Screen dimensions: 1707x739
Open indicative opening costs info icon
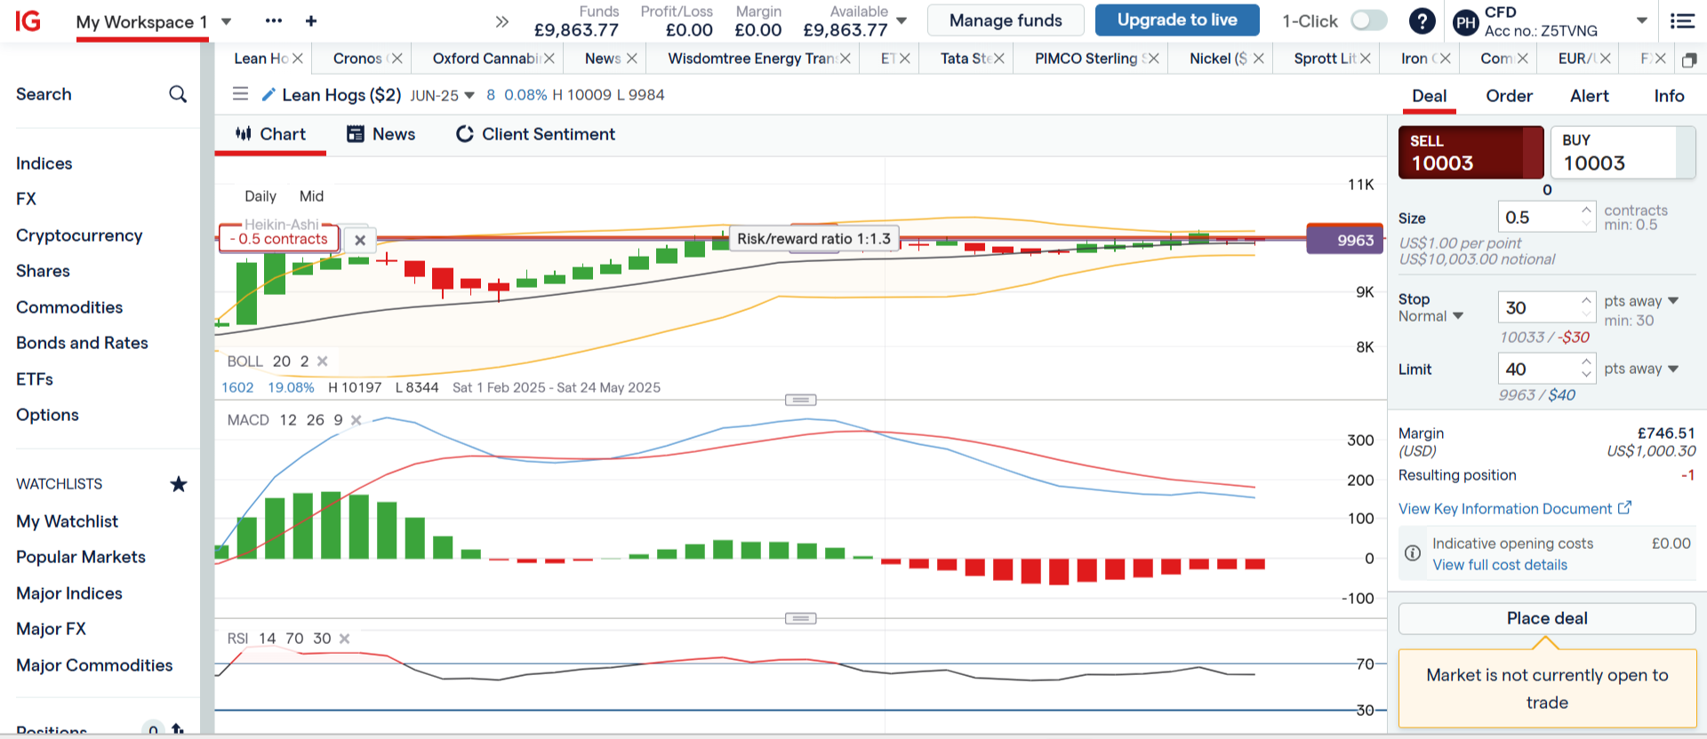tap(1413, 553)
